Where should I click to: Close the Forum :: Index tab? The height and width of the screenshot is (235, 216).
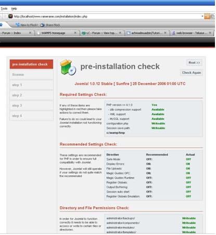point(30,33)
